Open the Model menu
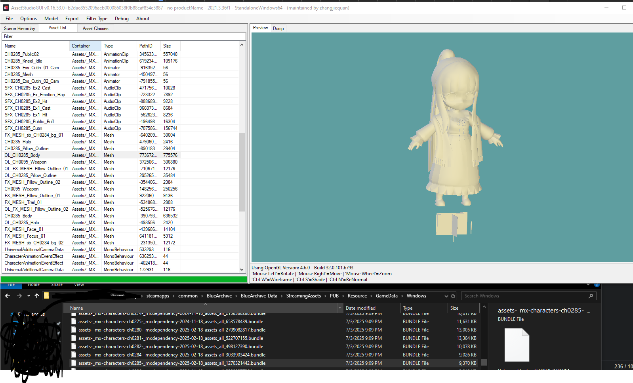This screenshot has height=383, width=633. coord(51,19)
